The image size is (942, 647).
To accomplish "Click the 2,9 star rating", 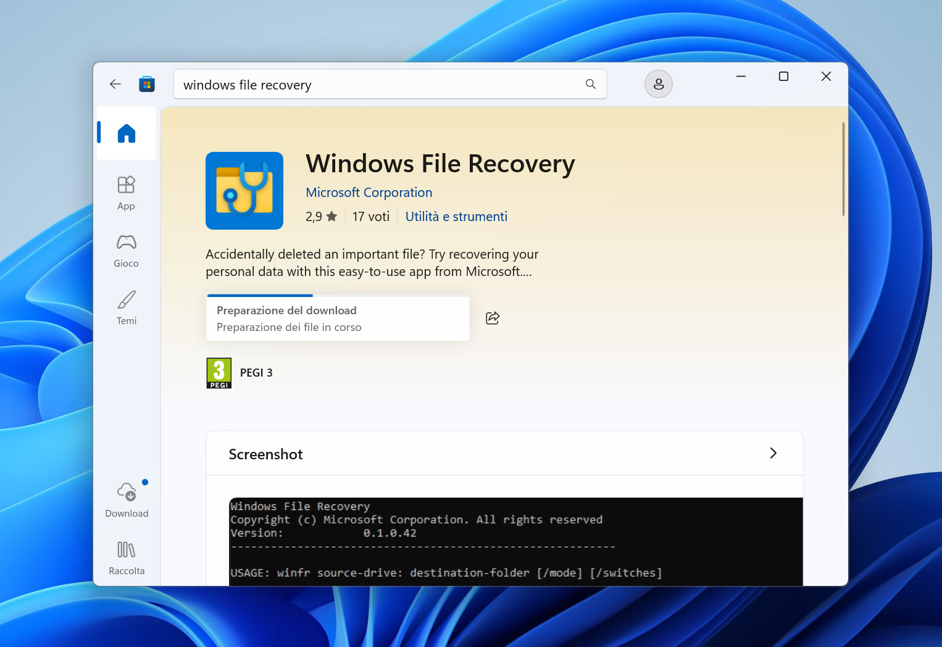I will [x=322, y=217].
